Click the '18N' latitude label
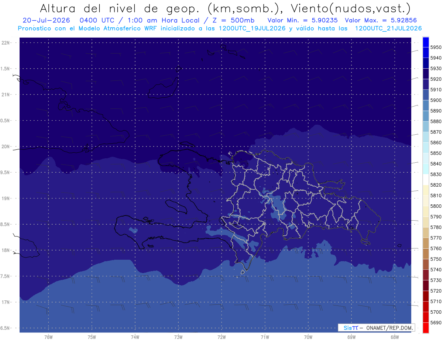Viewport: 443px width, 342px height. coord(6,250)
